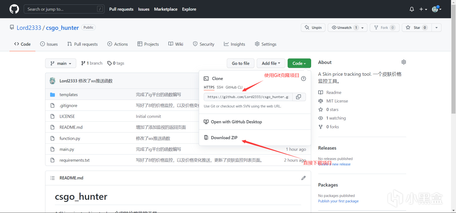
Task: Open main.py
Action: (x=67, y=149)
